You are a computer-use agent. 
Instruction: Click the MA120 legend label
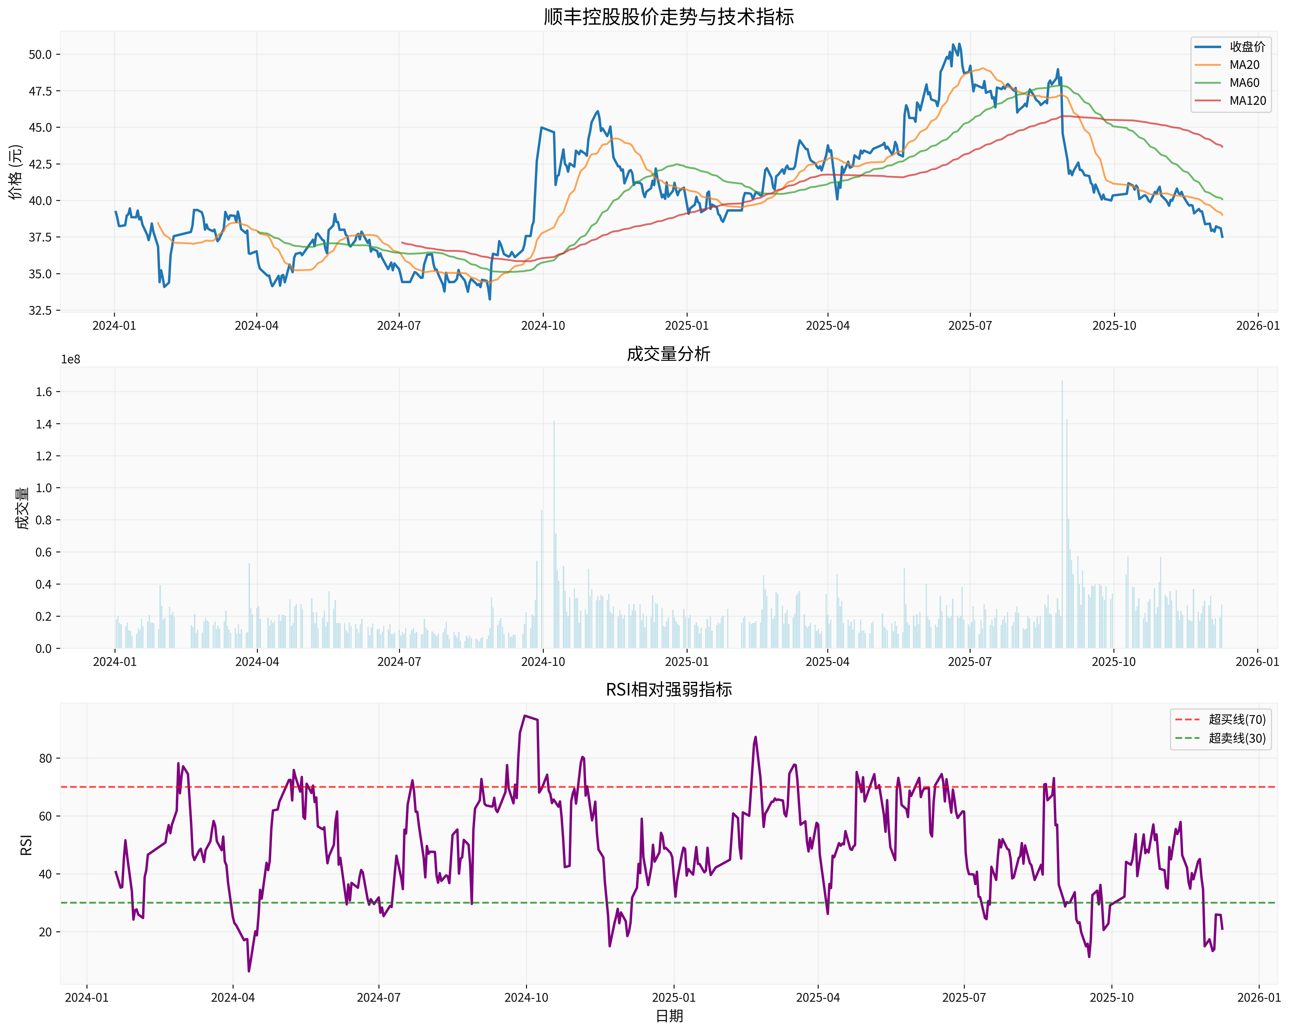pyautogui.click(x=1247, y=100)
